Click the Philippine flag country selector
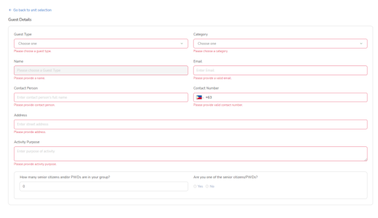The height and width of the screenshot is (218, 378). (x=199, y=97)
